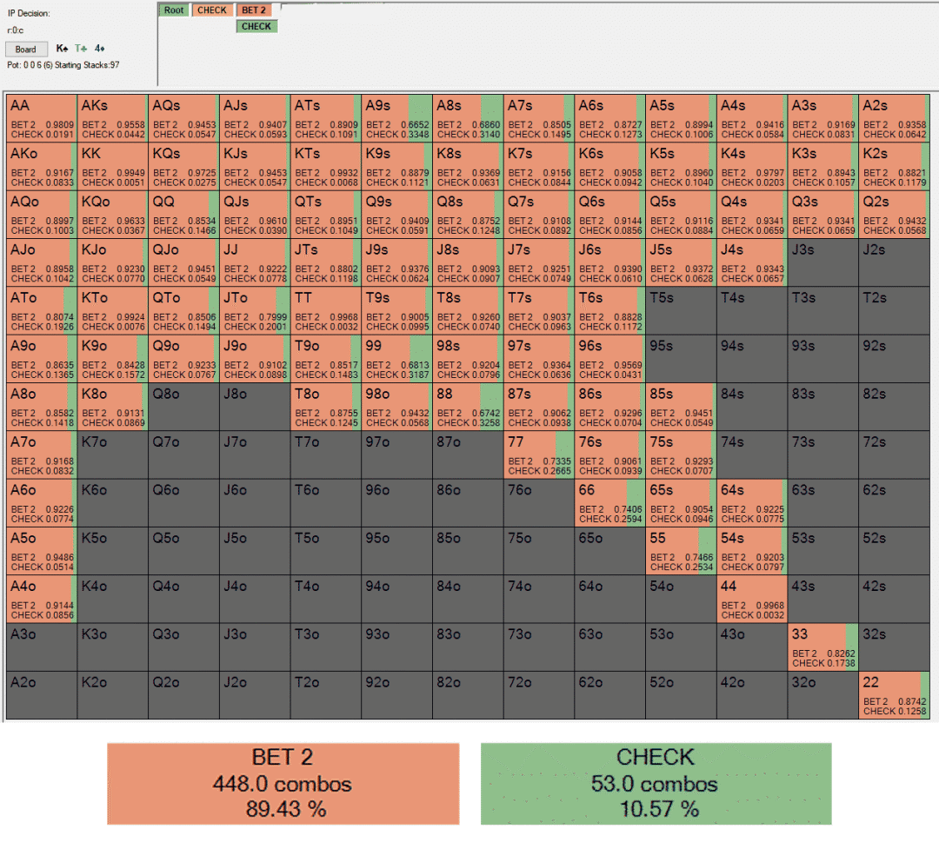This screenshot has height=849, width=939.
Task: Select the green CHECK node under BET 2
Action: pos(256,26)
